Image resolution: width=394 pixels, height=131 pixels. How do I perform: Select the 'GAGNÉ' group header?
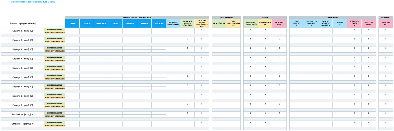(265, 17)
